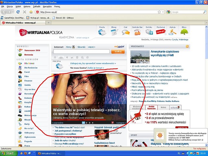Screen dimensions: 208x156
Task: Click the Forward navigation arrow
Action: tap(9, 12)
